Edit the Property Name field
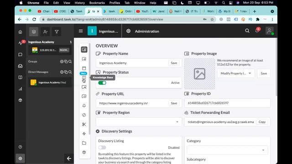Screen dimensions: 292x164 [132, 63]
